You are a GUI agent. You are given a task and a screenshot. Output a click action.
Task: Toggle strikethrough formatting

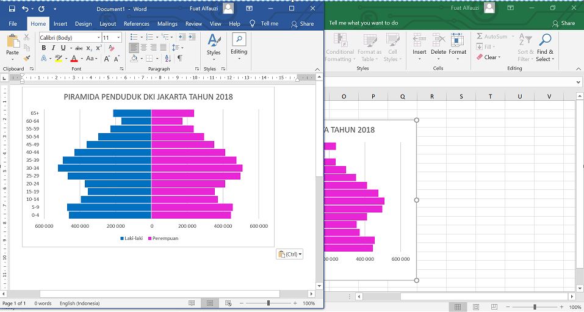[79, 48]
